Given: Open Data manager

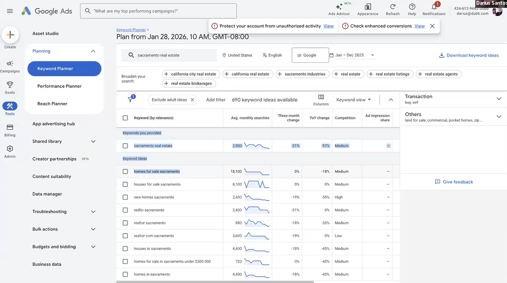Looking at the screenshot, I should click(x=47, y=194).
